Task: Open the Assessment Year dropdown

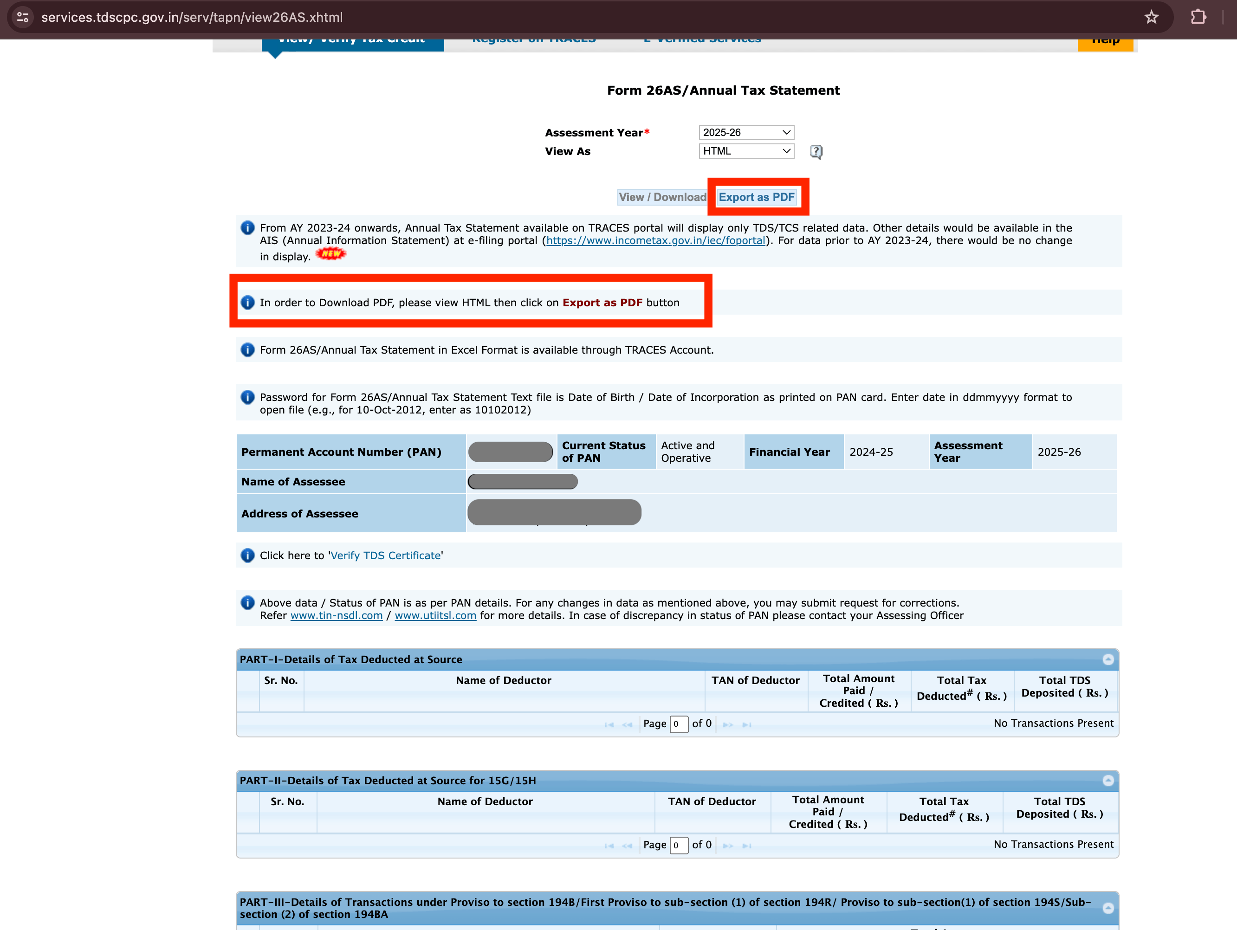Action: (746, 133)
